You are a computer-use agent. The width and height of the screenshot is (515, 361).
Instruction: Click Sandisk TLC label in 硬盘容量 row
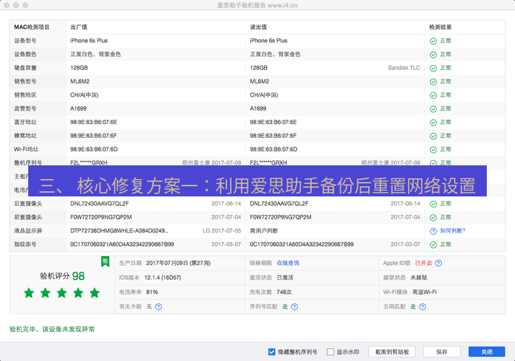point(404,68)
